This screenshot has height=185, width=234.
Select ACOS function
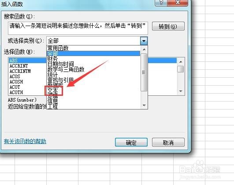click(15, 76)
